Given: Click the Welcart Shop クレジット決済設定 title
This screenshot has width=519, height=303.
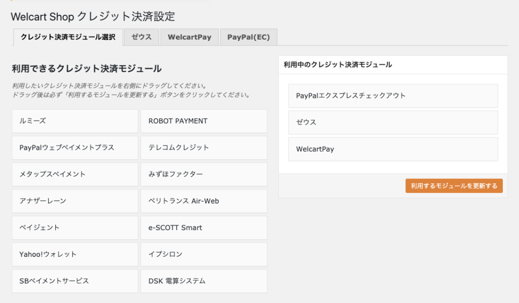Looking at the screenshot, I should tap(93, 17).
